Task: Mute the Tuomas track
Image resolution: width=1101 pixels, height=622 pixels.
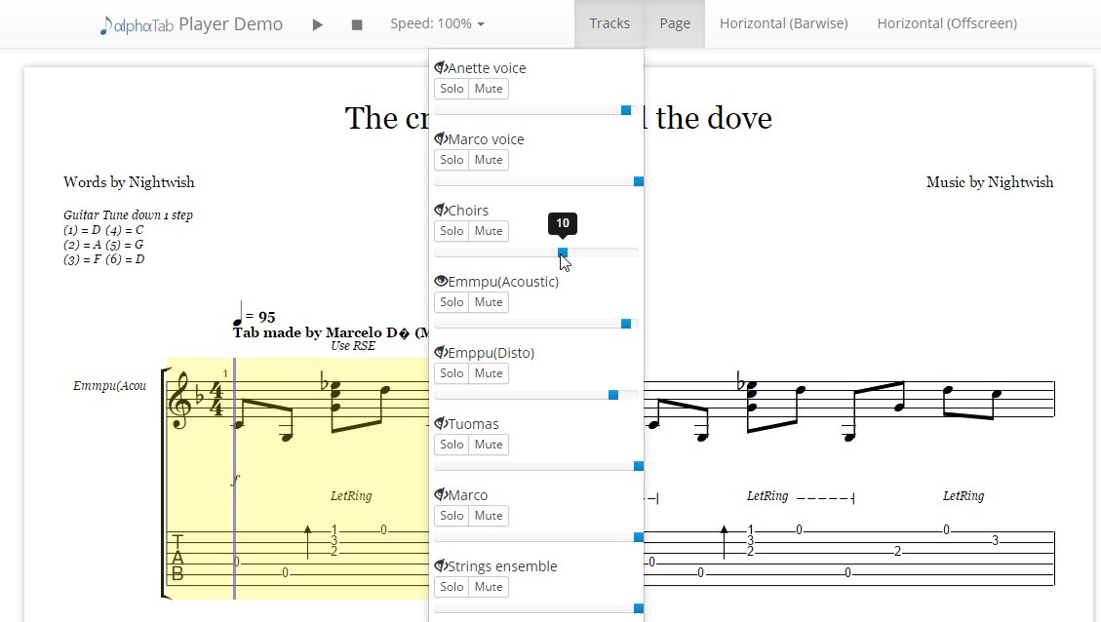Action: tap(489, 445)
